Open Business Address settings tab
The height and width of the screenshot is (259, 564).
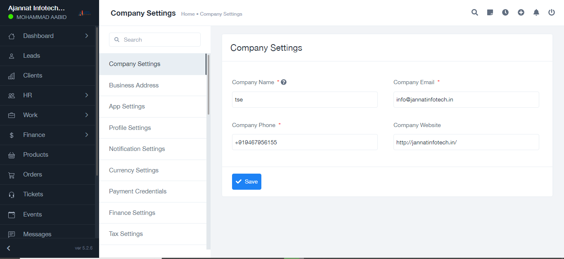point(134,85)
